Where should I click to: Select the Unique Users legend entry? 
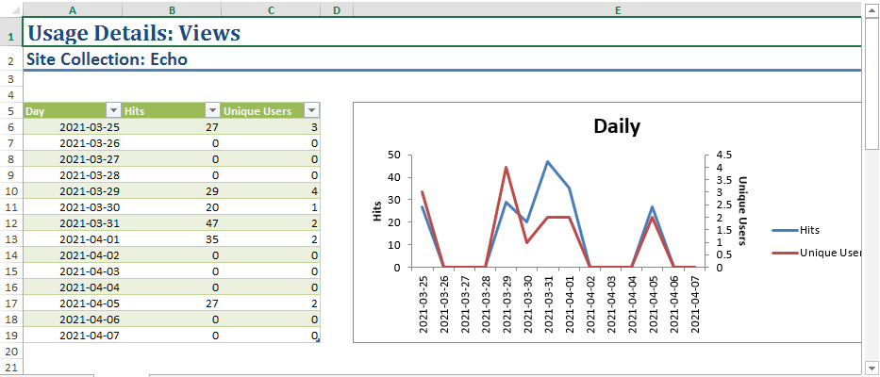coord(817,253)
